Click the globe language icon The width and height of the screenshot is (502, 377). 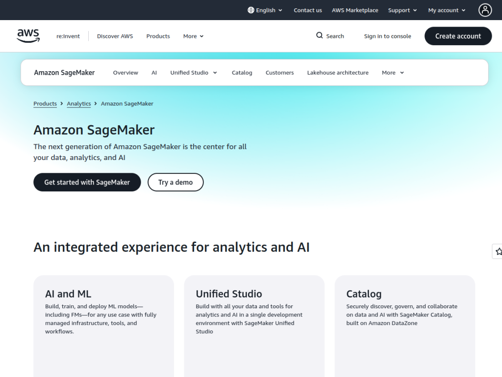coord(251,10)
